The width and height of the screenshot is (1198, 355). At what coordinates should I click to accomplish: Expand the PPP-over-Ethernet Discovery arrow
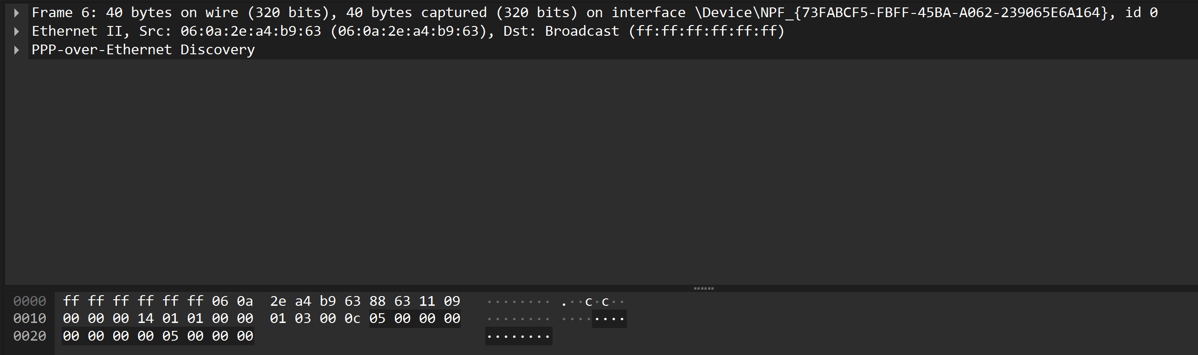17,50
